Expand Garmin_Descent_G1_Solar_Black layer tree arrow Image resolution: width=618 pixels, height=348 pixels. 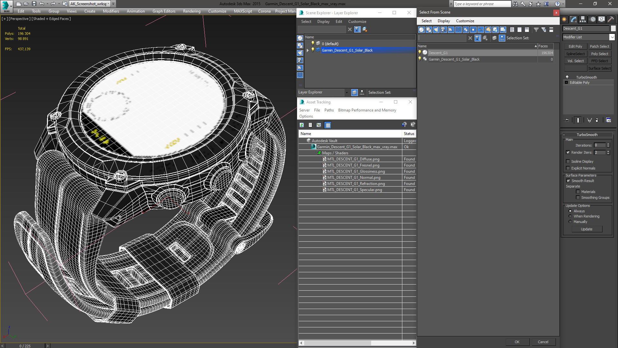(308, 50)
